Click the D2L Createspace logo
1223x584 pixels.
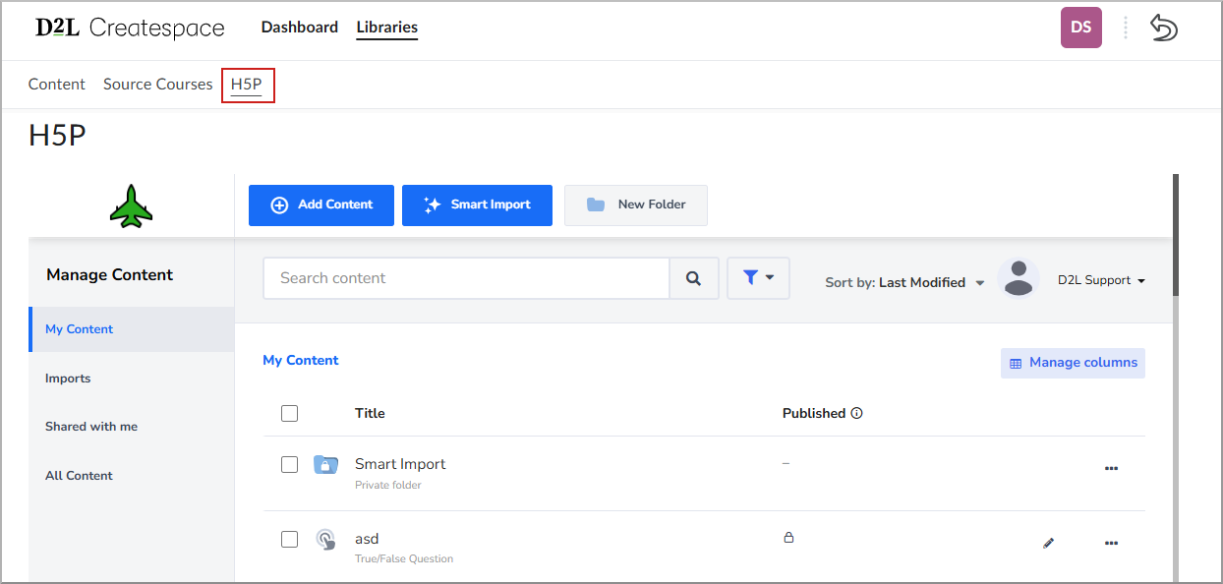pyautogui.click(x=130, y=28)
